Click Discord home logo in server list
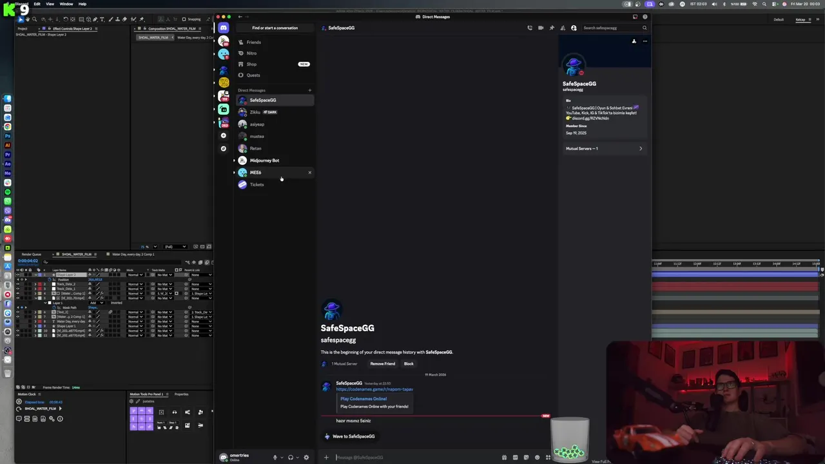This screenshot has height=464, width=825. point(224,28)
